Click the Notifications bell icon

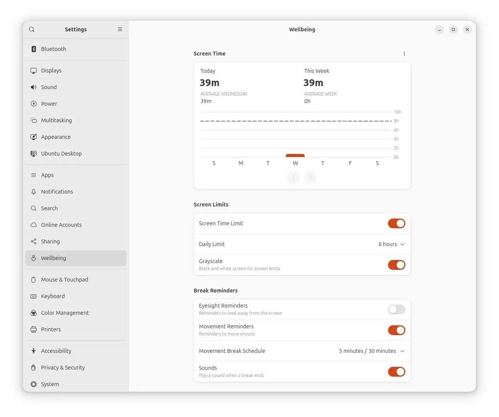[x=34, y=192]
